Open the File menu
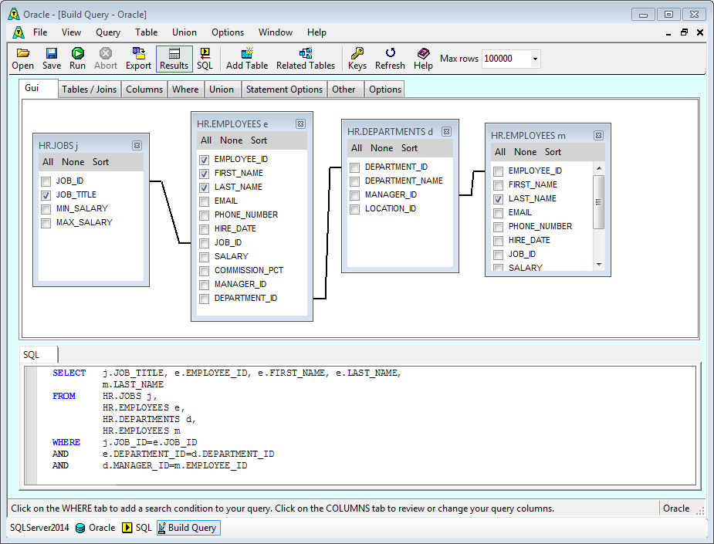This screenshot has width=714, height=544. [x=40, y=32]
